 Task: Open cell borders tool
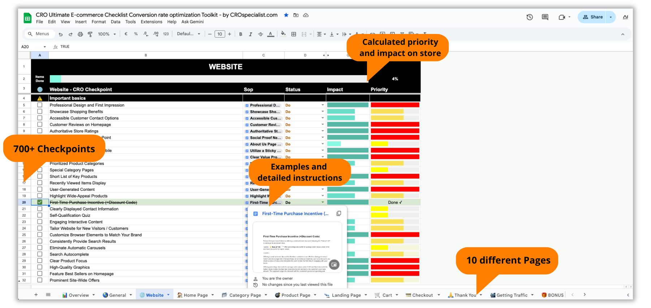point(294,34)
